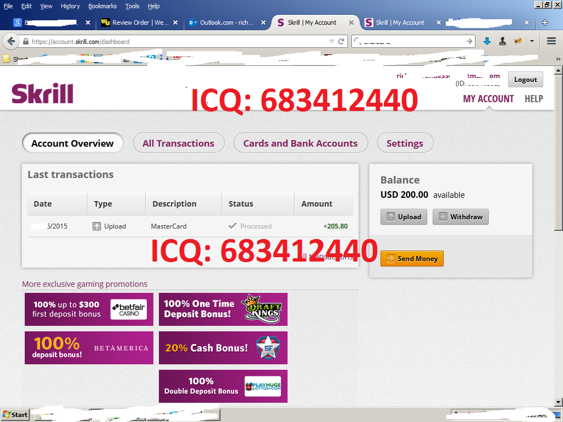
Task: Click the Skrill logo
Action: (x=42, y=93)
